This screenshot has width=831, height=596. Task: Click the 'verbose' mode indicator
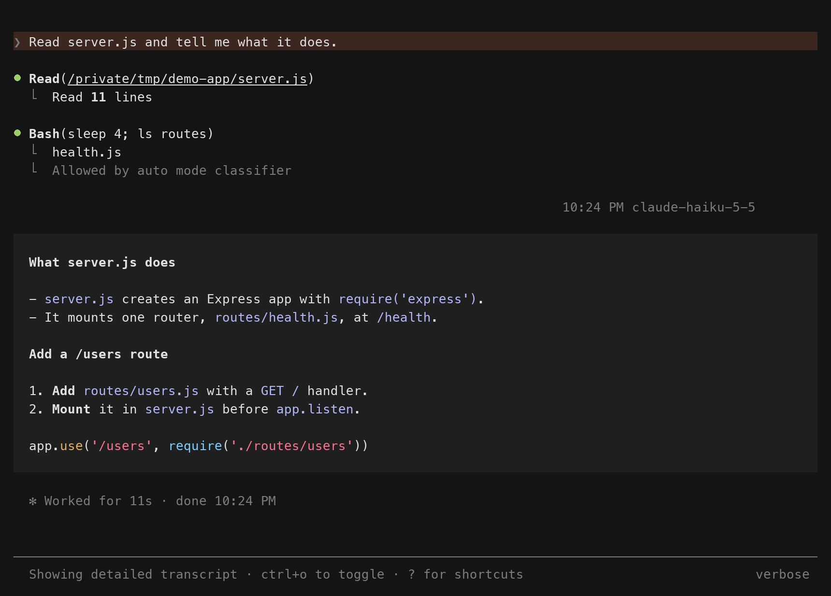click(x=782, y=574)
